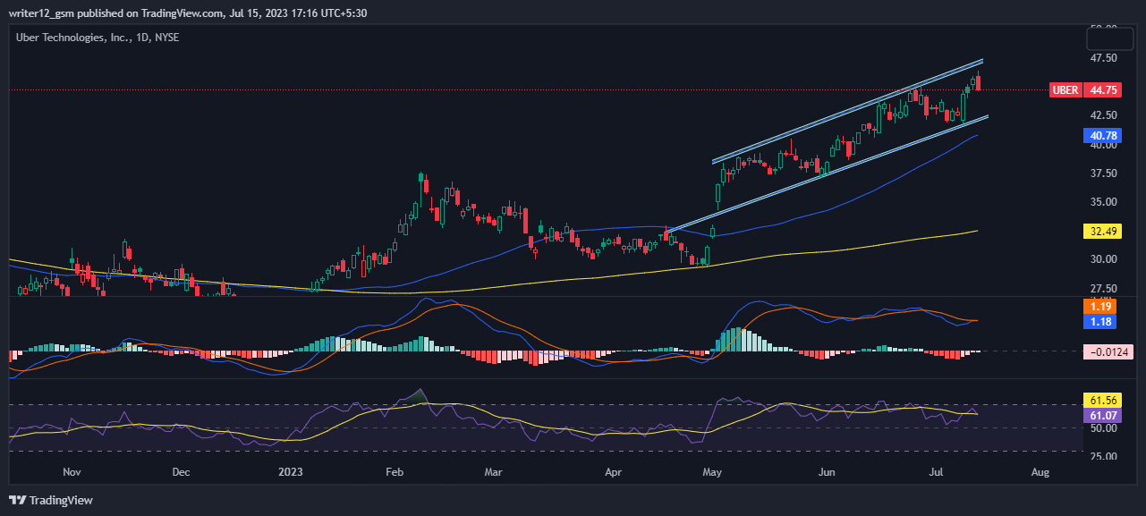1146x516 pixels.
Task: Click the red UBER ticker label
Action: click(1065, 89)
